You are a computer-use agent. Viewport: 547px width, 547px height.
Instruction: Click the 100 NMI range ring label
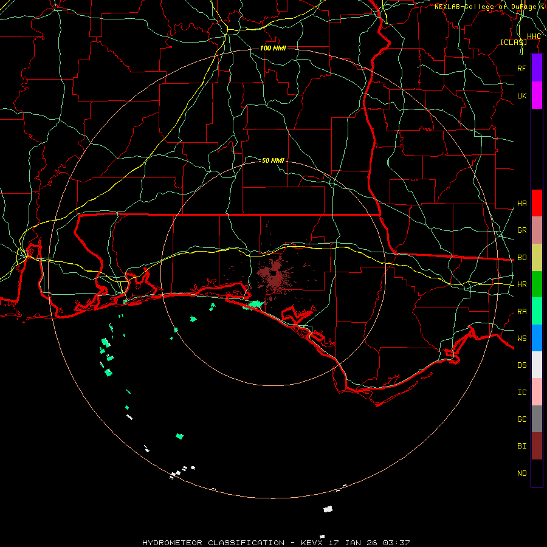pyautogui.click(x=273, y=48)
